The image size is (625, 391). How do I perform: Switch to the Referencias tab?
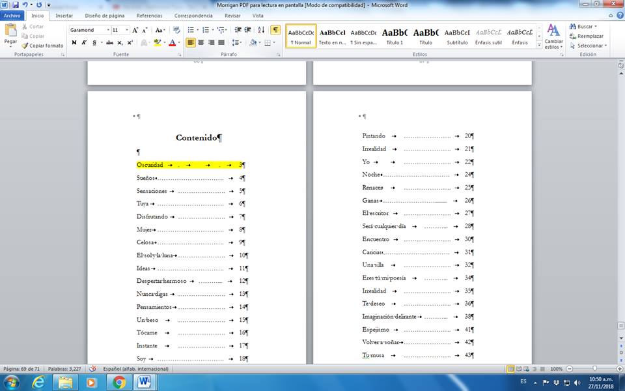[x=149, y=15]
